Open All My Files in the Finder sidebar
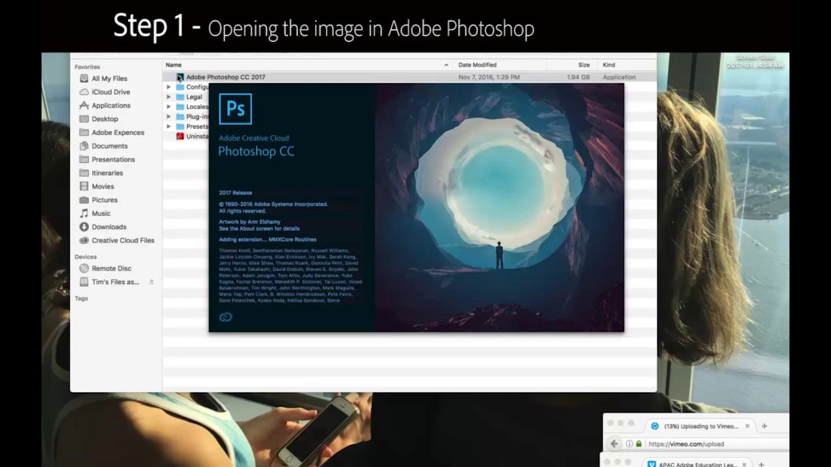 click(109, 78)
